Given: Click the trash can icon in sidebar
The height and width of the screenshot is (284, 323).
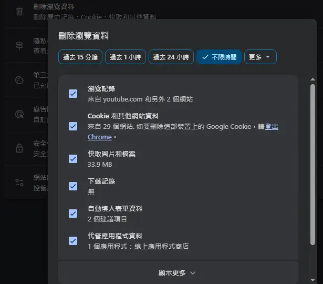Looking at the screenshot, I should click(19, 12).
